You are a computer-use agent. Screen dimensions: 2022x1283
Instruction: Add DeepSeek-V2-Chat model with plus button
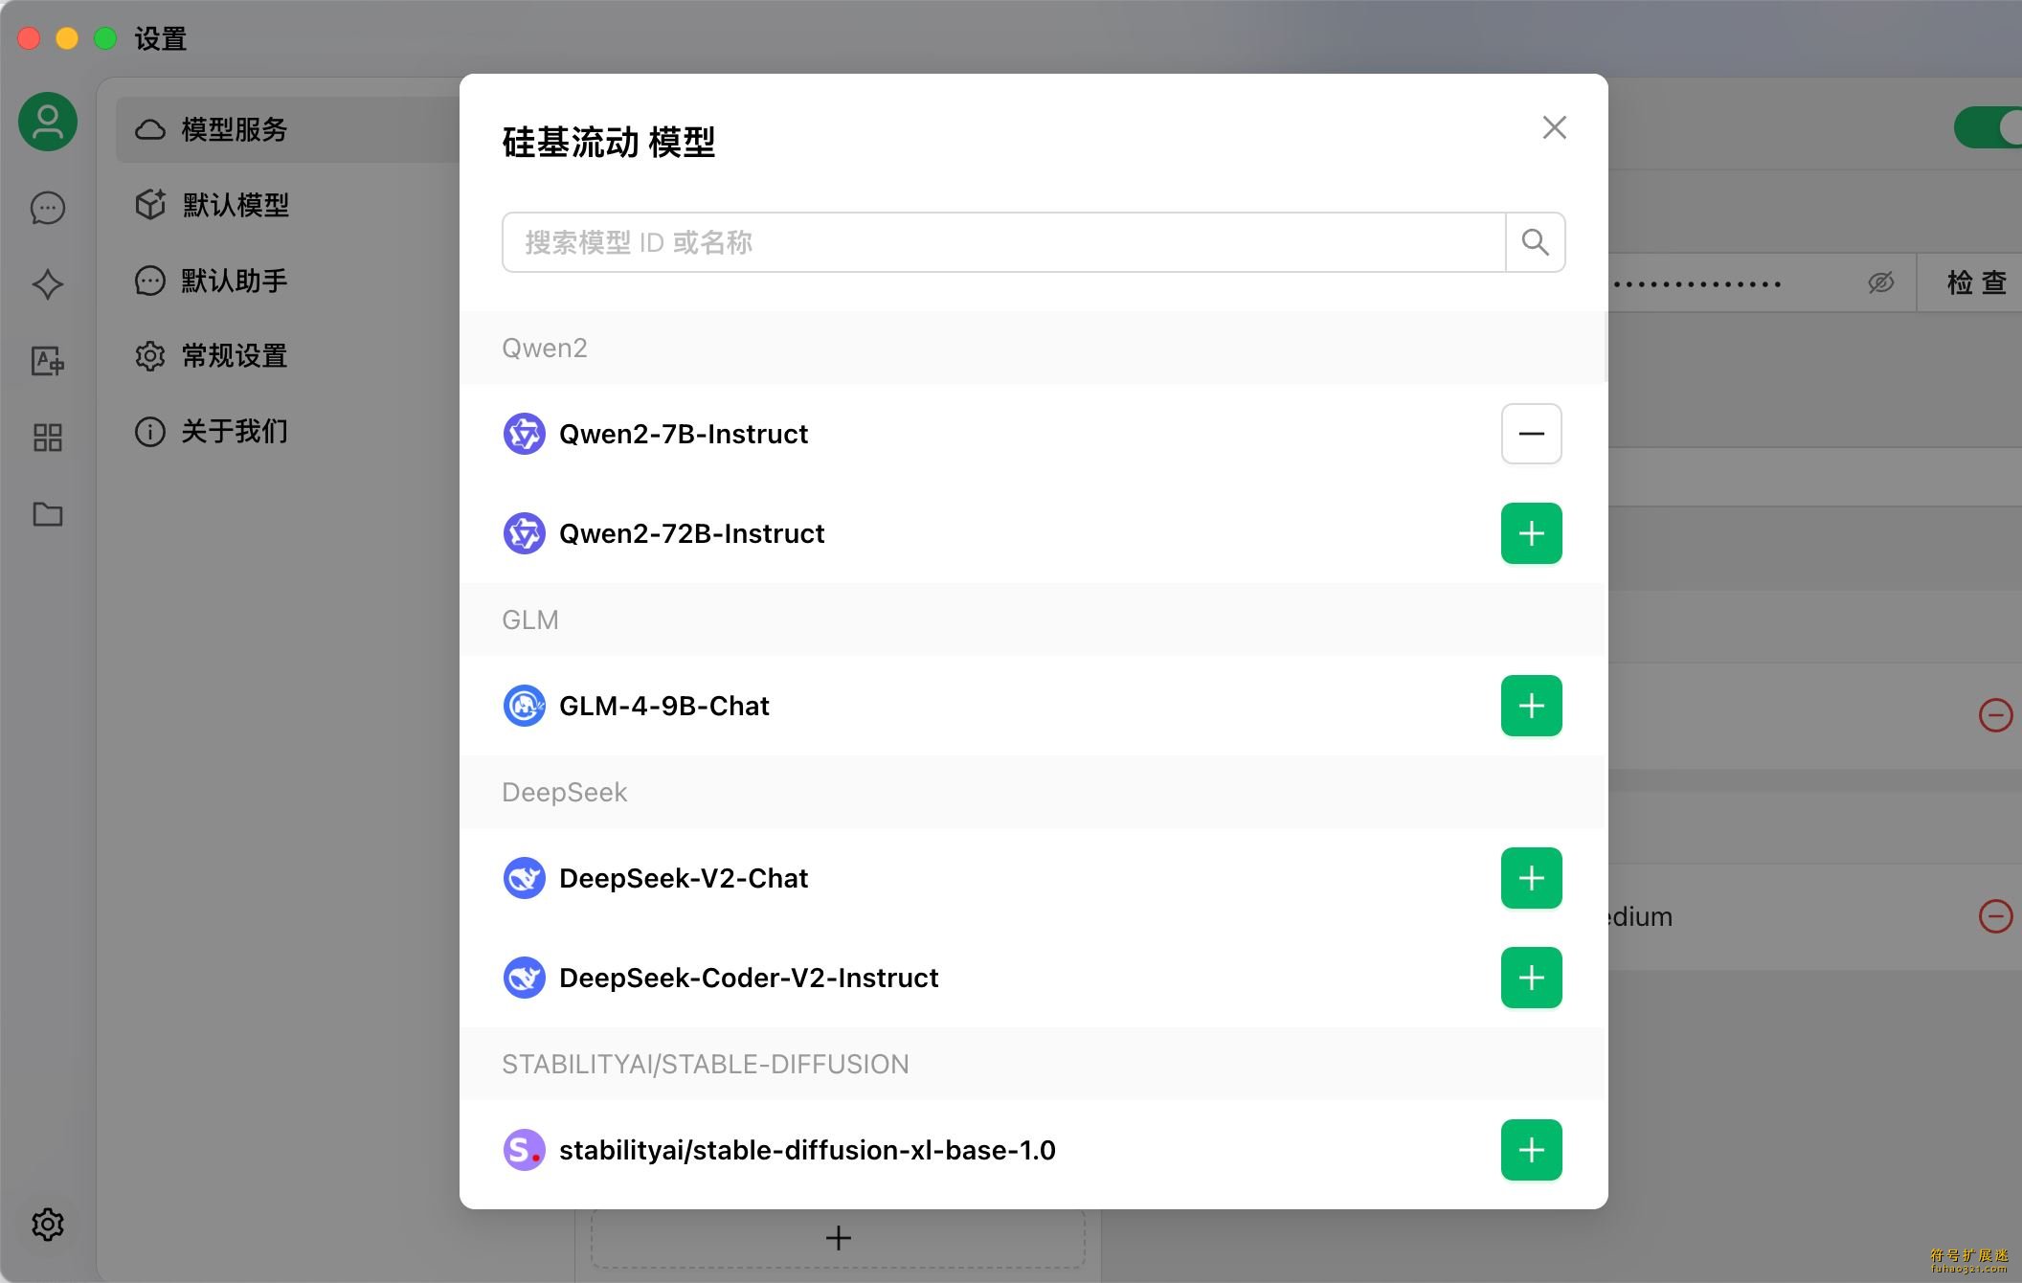pos(1531,878)
